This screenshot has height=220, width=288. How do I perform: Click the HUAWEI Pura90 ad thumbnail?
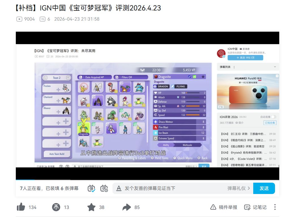248,92
